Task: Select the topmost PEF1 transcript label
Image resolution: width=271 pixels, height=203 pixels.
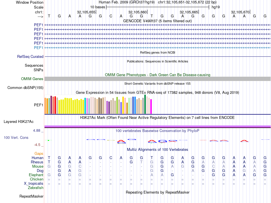Action: [39, 25]
